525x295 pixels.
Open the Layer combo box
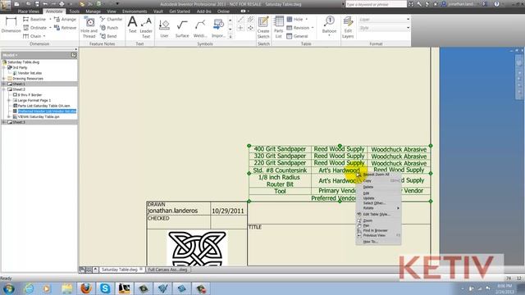click(x=385, y=20)
